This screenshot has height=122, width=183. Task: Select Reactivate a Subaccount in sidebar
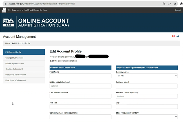(x=24, y=80)
